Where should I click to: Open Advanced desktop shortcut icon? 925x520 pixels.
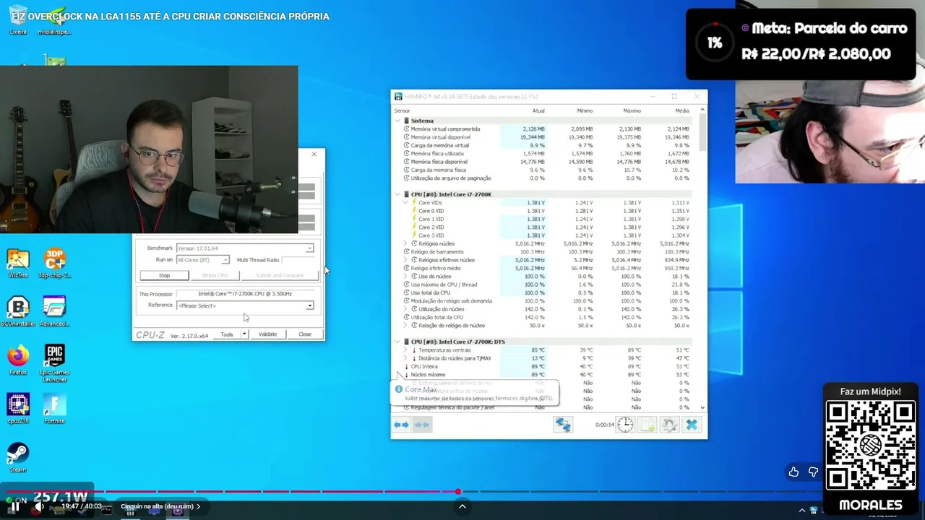tap(54, 311)
